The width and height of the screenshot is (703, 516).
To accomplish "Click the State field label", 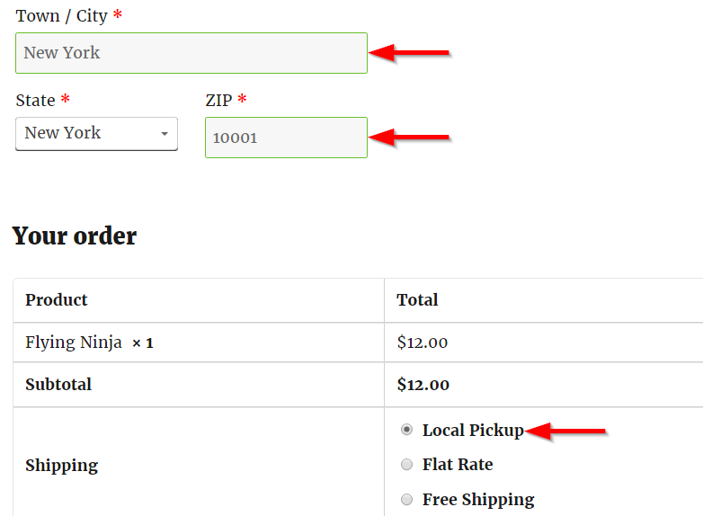I will [x=35, y=100].
